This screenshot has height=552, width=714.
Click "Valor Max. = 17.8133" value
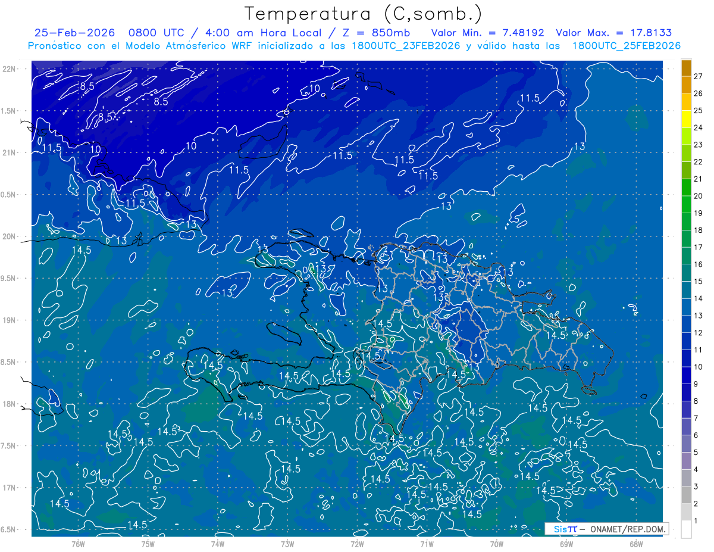613,33
